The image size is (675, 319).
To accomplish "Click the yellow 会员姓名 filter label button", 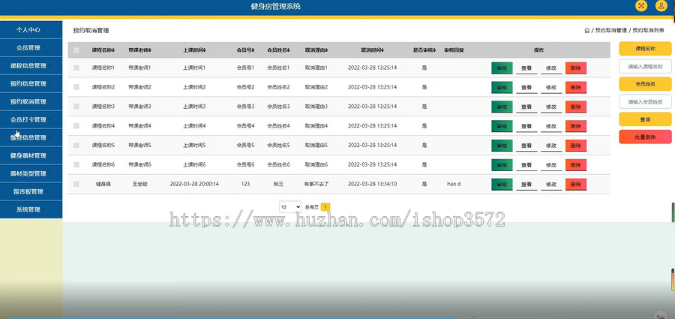I will point(645,83).
